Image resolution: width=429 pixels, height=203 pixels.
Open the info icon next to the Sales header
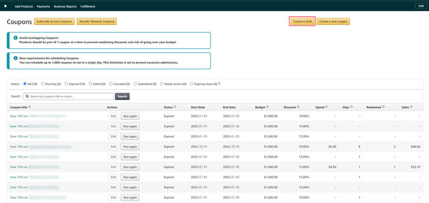click(x=411, y=107)
